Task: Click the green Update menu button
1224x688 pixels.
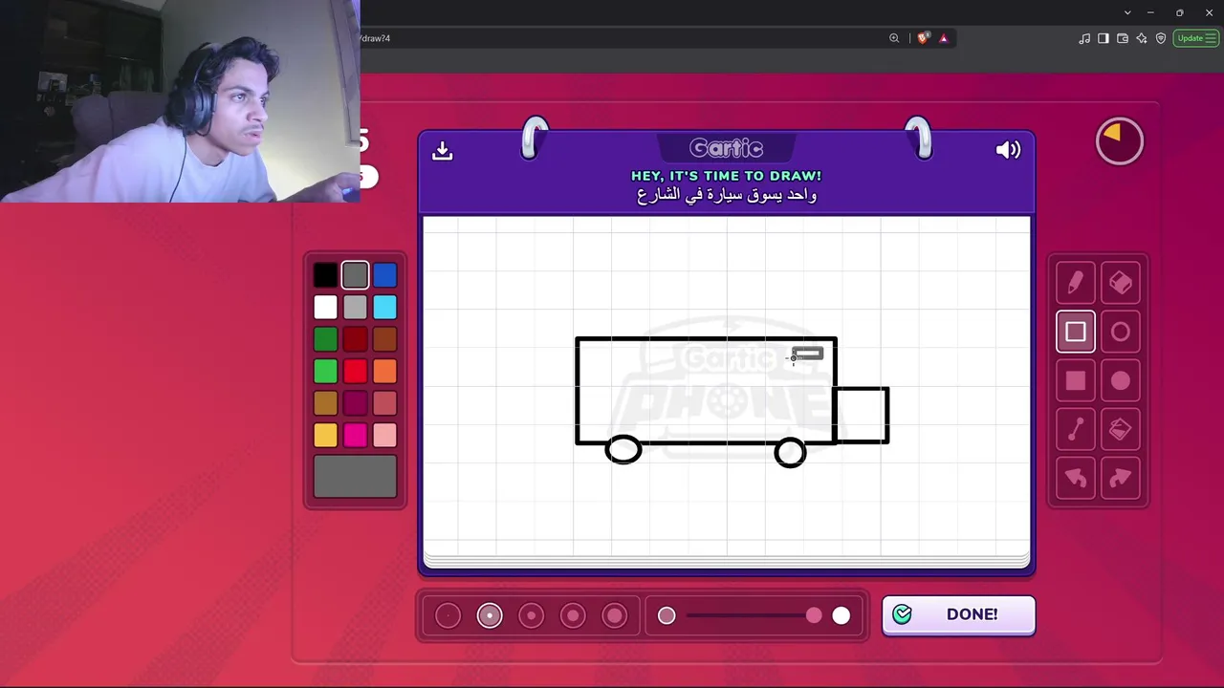Action: (1196, 38)
